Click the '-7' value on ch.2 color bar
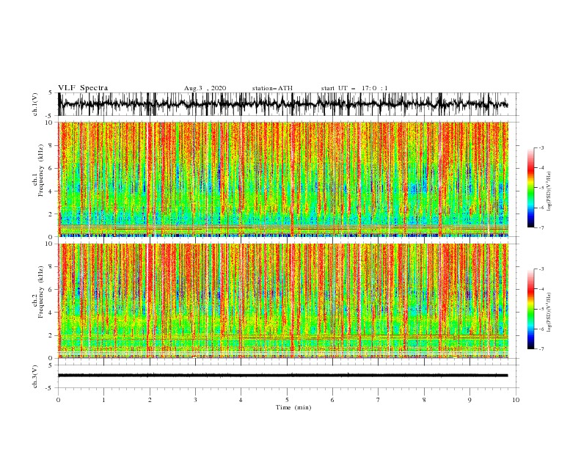This screenshot has width=581, height=449. point(541,349)
